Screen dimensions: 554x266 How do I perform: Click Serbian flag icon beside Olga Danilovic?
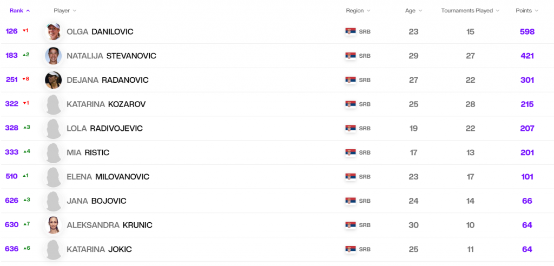coord(351,32)
